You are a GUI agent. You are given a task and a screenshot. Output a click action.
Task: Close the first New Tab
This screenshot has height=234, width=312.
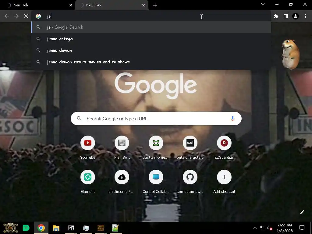point(71,5)
